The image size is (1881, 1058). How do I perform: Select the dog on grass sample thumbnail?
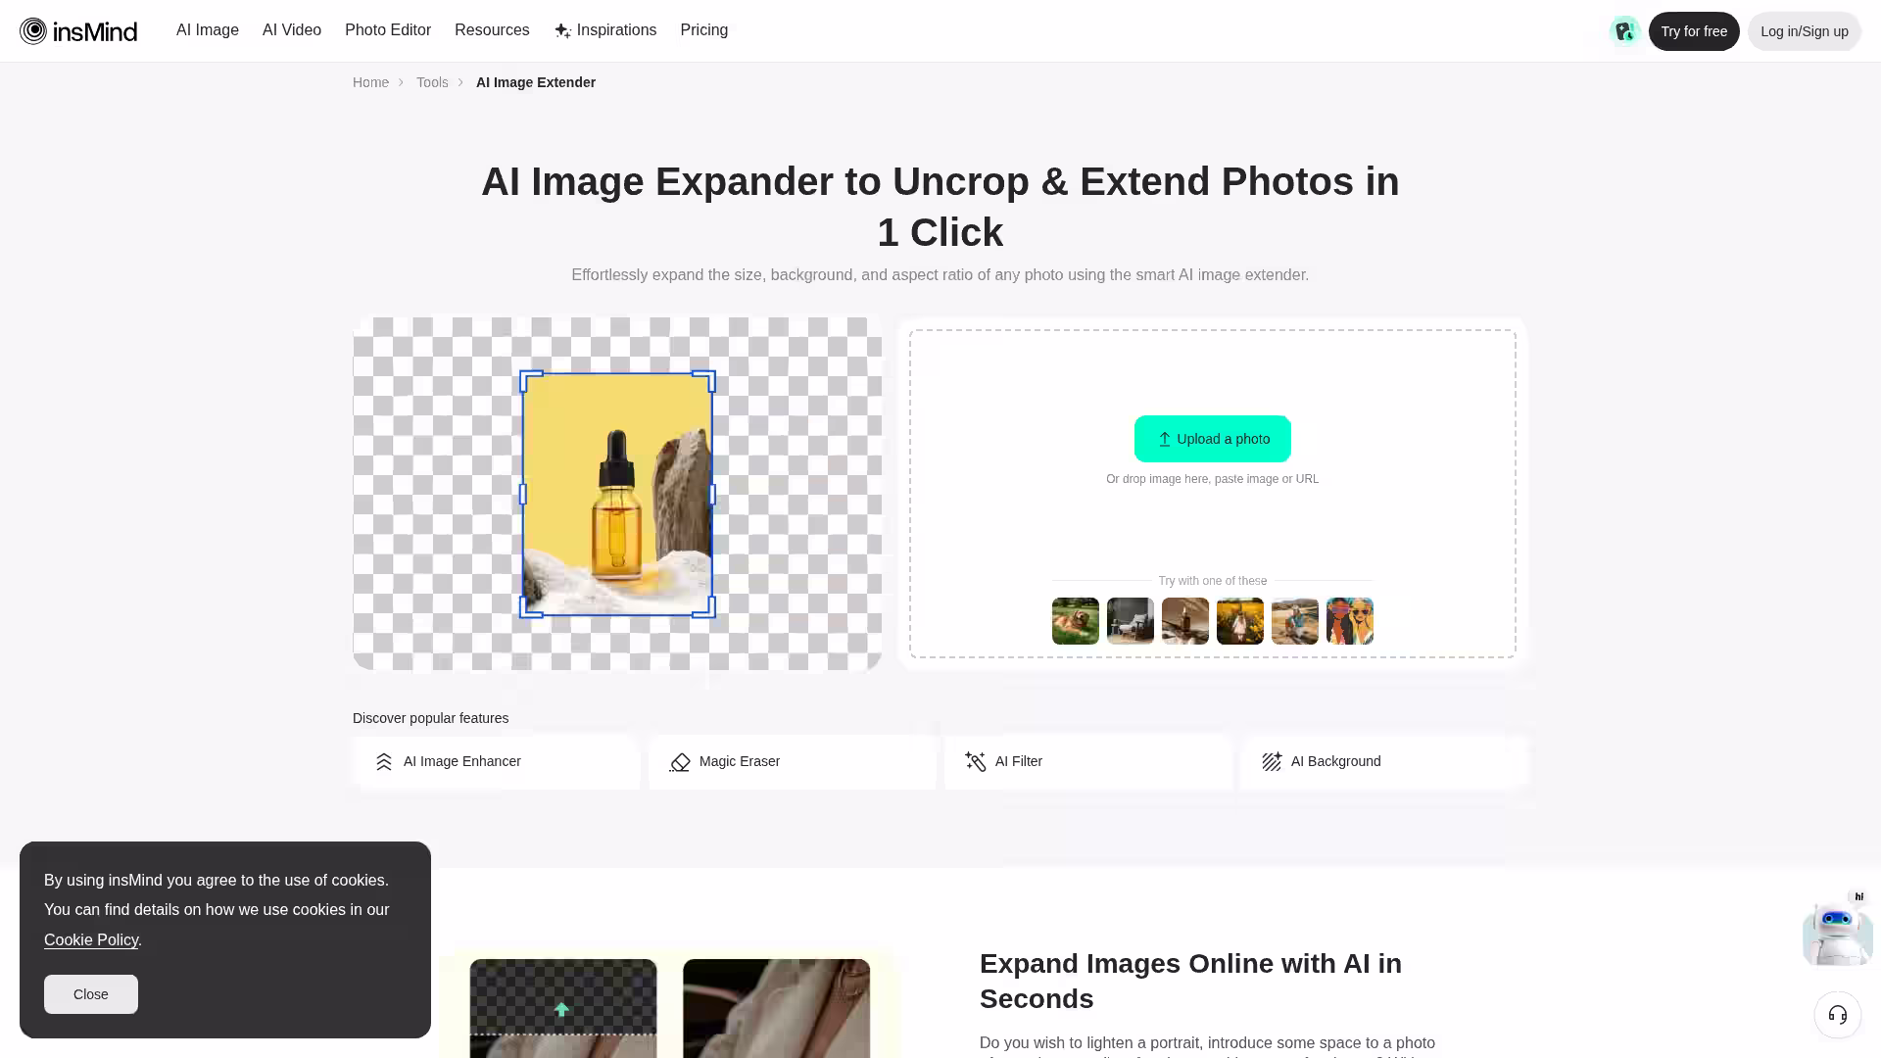click(1075, 621)
